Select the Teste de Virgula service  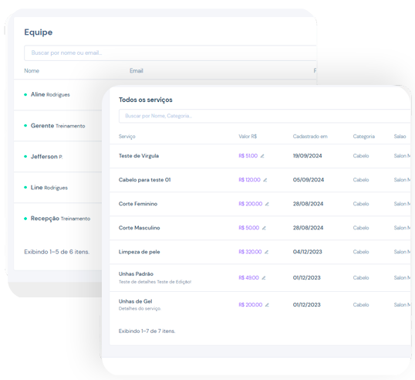point(139,156)
